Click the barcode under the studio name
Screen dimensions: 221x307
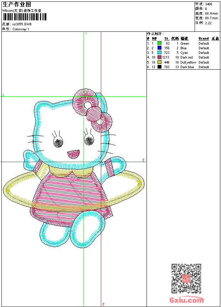point(25,17)
